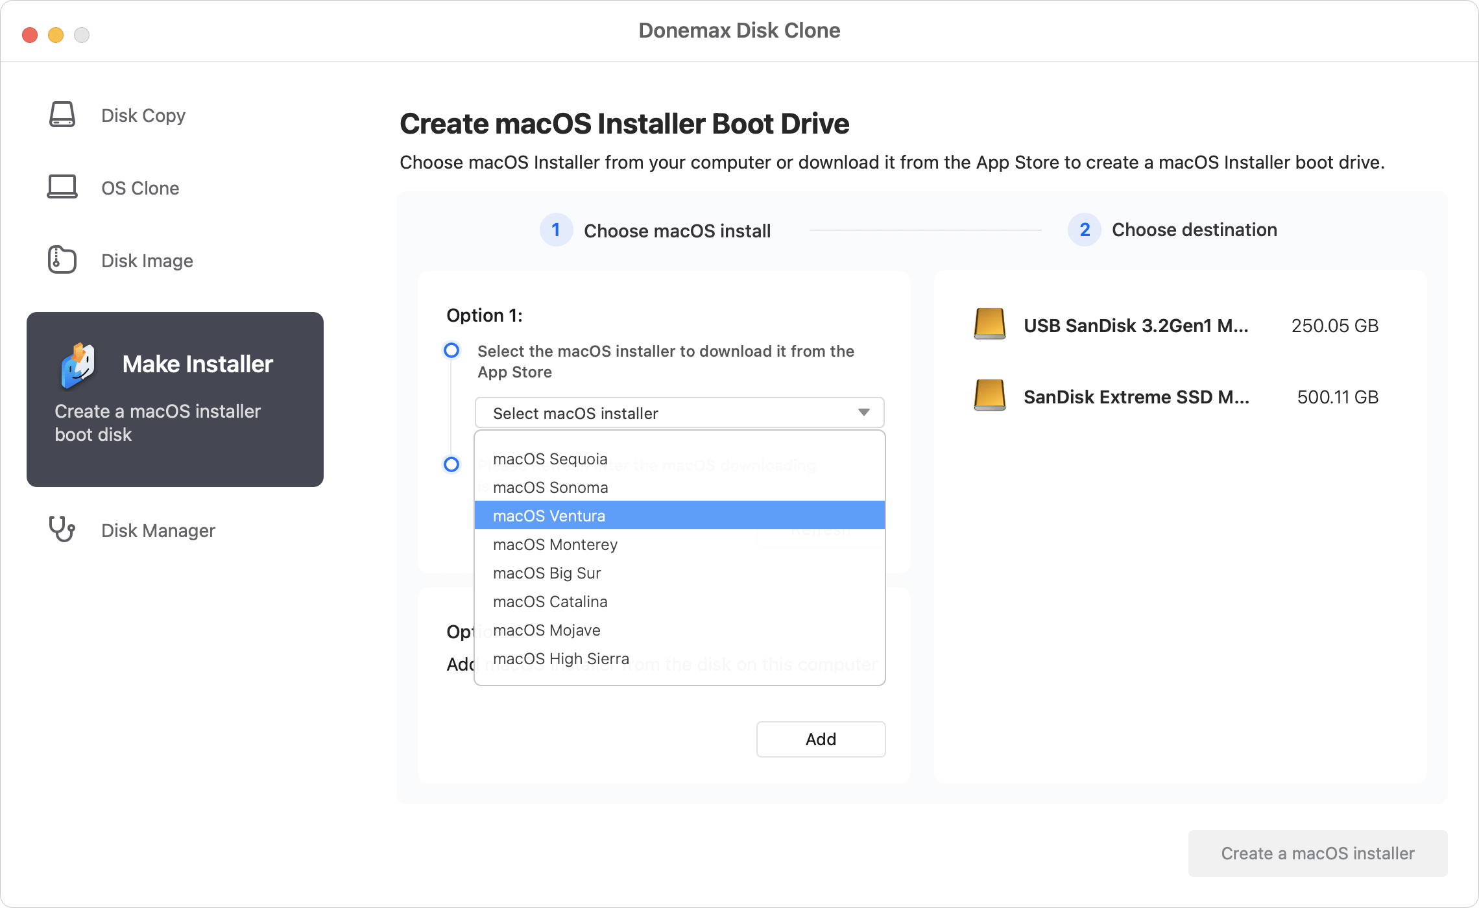This screenshot has width=1479, height=908.
Task: Click the Disk Image icon
Action: click(x=62, y=259)
